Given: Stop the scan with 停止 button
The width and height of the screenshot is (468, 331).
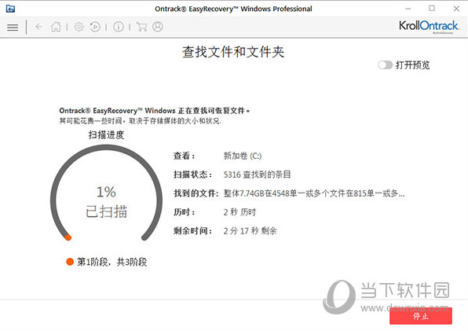Looking at the screenshot, I should coord(421,316).
